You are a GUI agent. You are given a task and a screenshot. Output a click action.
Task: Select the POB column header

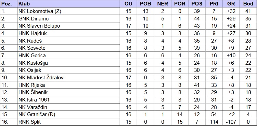coord(145,4)
